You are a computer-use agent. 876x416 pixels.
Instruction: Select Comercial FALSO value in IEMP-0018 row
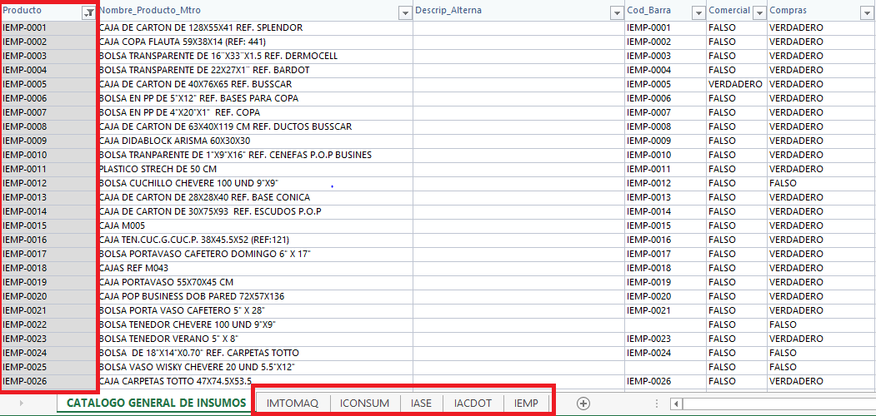736,268
